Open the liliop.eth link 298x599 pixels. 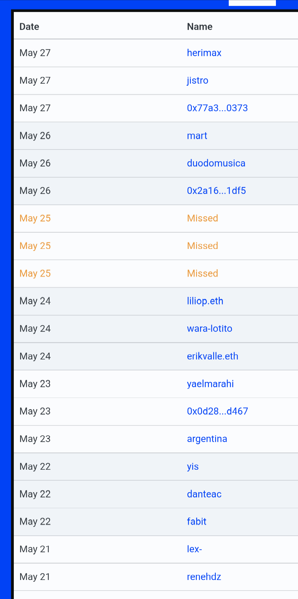(205, 301)
